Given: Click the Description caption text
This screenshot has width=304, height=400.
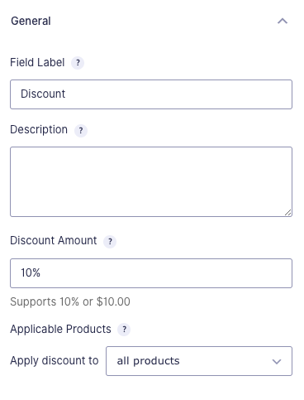Looking at the screenshot, I should click(x=39, y=129).
